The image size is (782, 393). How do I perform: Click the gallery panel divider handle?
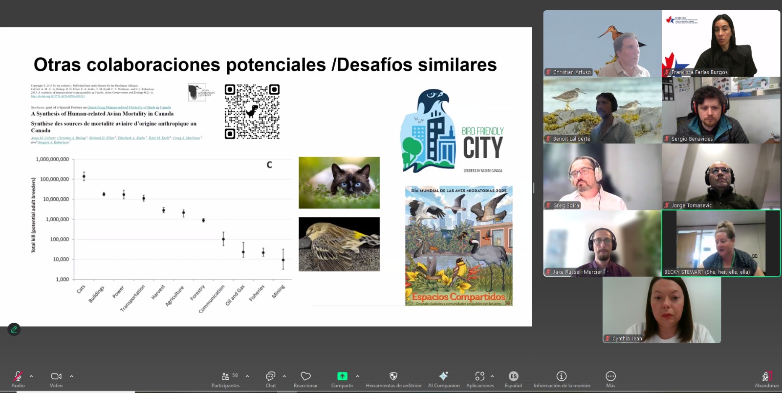(x=534, y=187)
